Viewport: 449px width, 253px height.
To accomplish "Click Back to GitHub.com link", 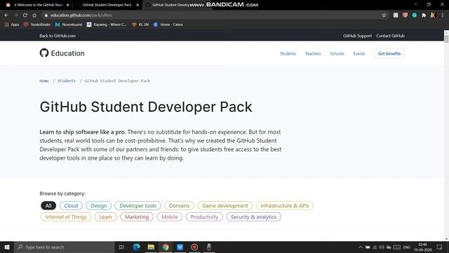I will pos(58,36).
